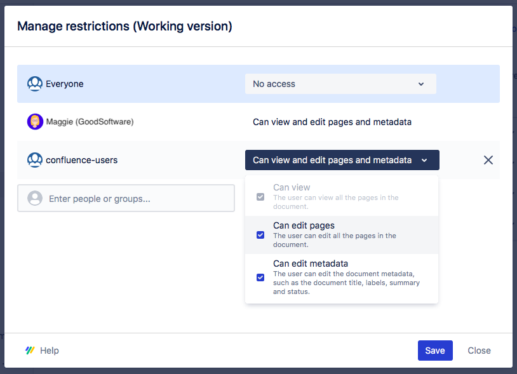Click the chevron on the No access selector

tap(420, 83)
